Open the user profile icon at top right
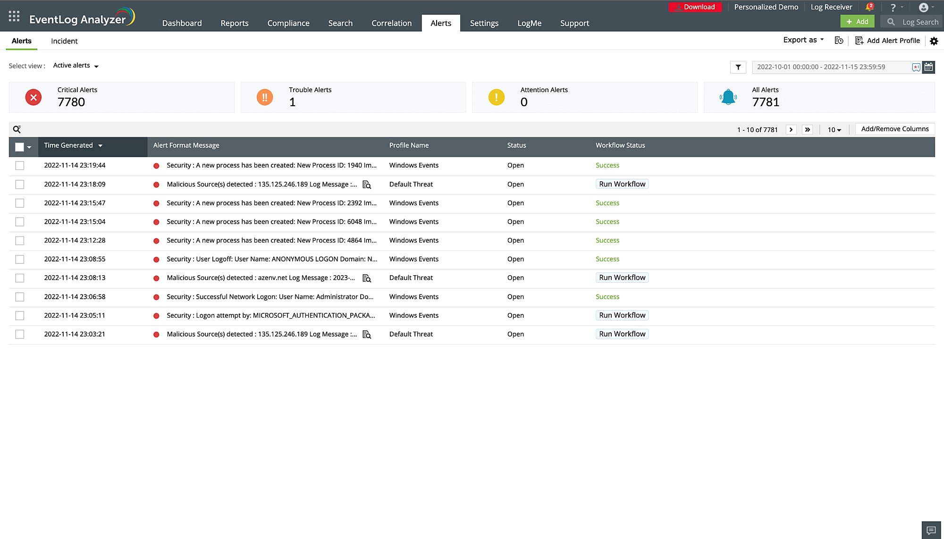Viewport: 944px width, 539px height. 923,7
